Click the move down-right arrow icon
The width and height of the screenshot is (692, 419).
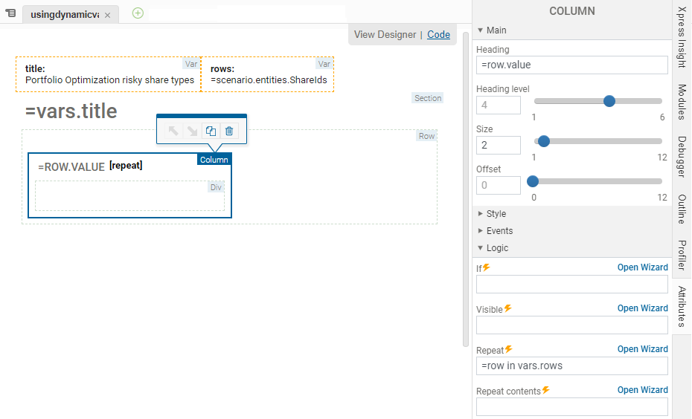[192, 131]
